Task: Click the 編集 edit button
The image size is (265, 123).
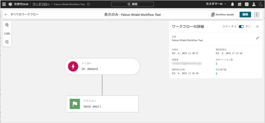Action: pos(245,15)
